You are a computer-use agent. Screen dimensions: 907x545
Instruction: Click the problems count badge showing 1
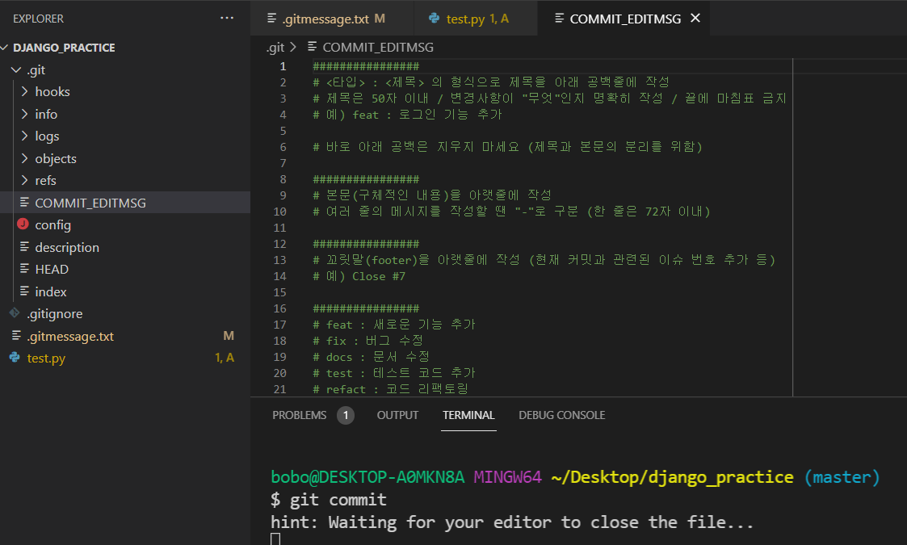click(x=346, y=414)
